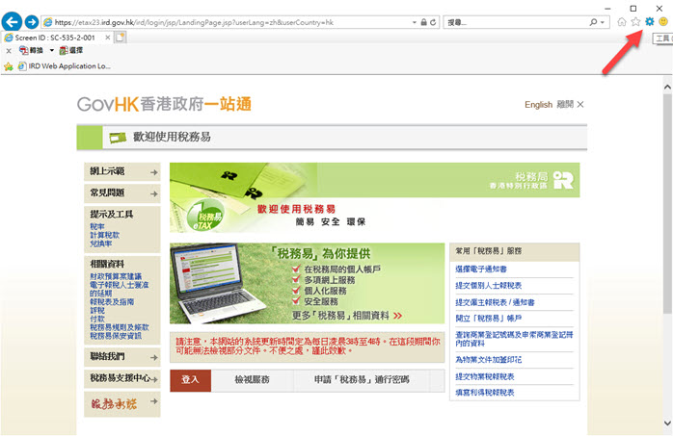Click the 轉換 PDF convert toolbar button
This screenshot has width=673, height=436.
[x=31, y=51]
